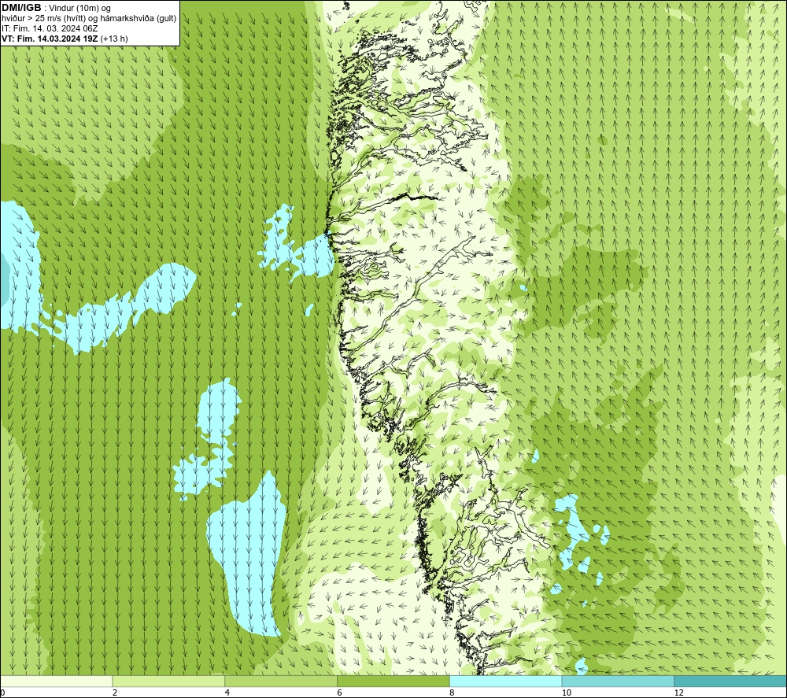The width and height of the screenshot is (787, 698).
Task: Select the 10–12 m/s teal color swatch
Action: (619, 681)
